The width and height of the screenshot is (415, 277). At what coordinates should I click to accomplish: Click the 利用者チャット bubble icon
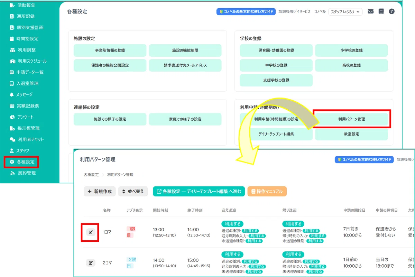tap(12, 139)
